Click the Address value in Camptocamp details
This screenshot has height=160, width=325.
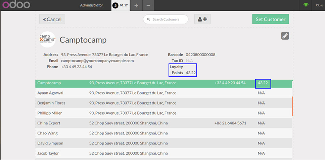[104, 55]
